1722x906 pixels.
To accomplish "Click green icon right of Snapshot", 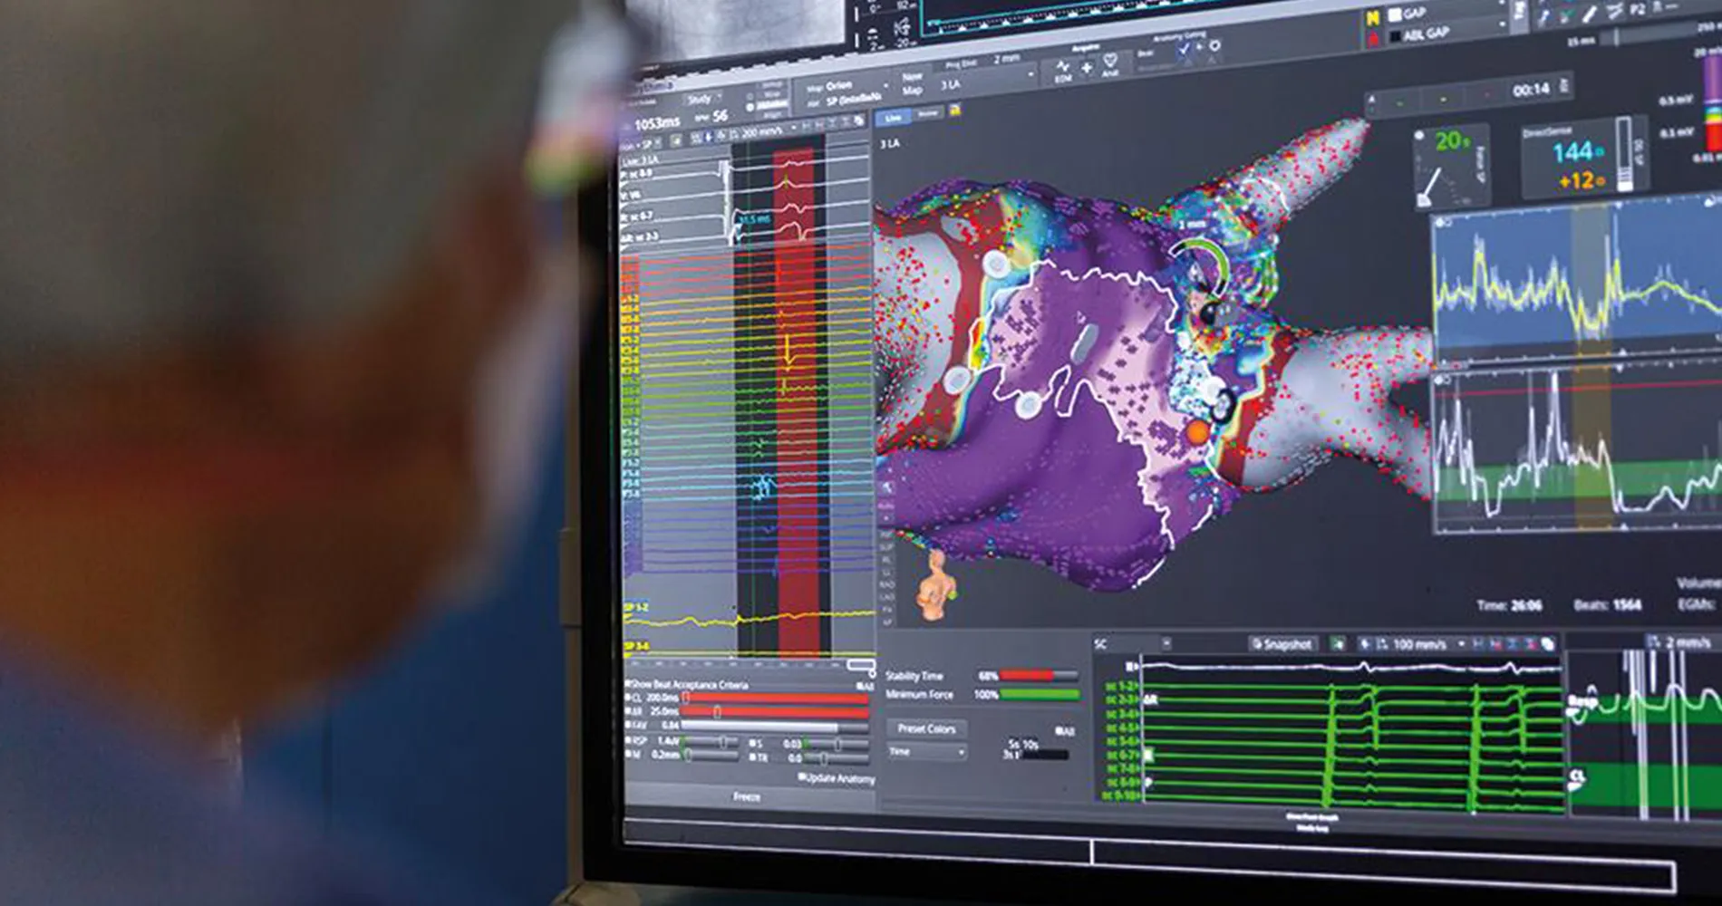I will click(x=1338, y=643).
